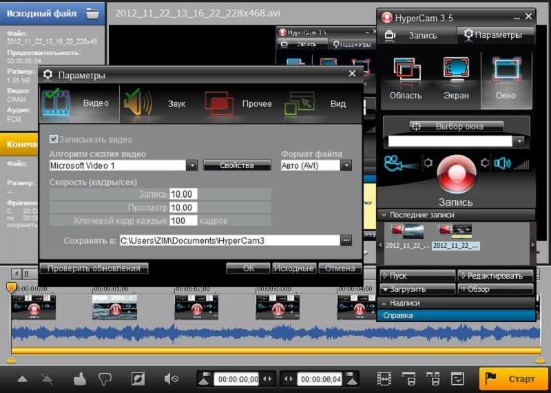This screenshot has height=393, width=551.
Task: Toggle video camera recording icon
Action: point(401,163)
